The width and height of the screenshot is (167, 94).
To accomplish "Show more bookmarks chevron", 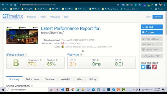I will pyautogui.click(x=152, y=9).
